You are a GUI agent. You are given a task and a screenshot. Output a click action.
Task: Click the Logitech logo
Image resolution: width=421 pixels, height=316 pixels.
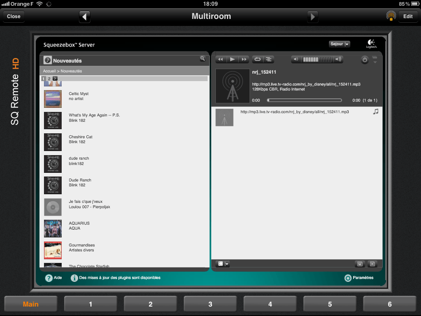pyautogui.click(x=371, y=44)
